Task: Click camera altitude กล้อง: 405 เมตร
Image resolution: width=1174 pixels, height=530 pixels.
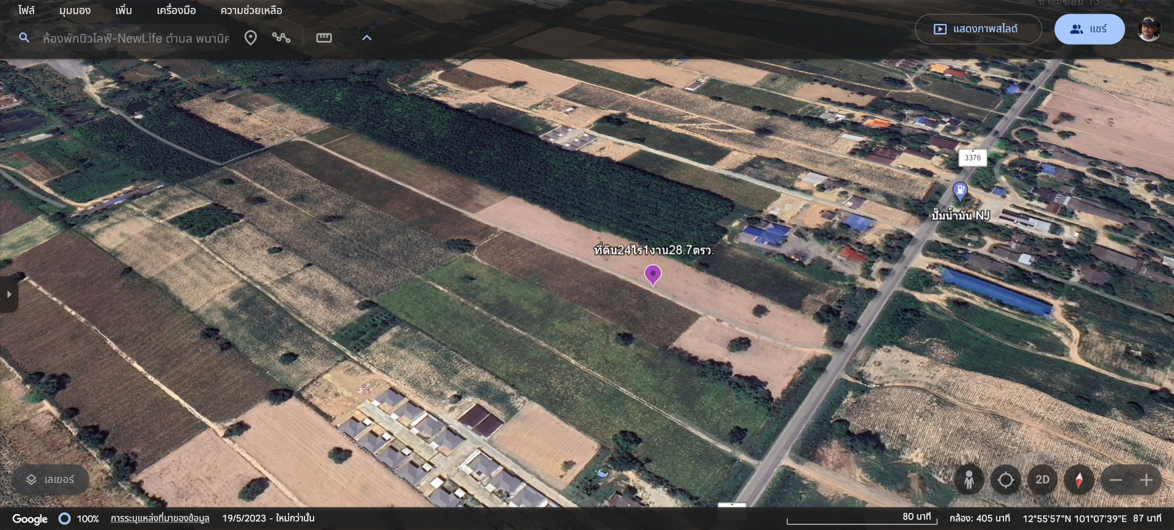Action: 980,518
